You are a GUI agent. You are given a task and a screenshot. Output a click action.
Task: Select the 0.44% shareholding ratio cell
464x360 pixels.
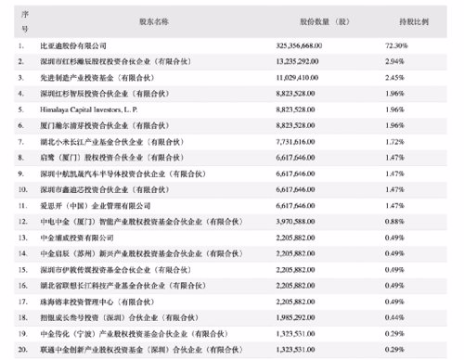pyautogui.click(x=394, y=317)
